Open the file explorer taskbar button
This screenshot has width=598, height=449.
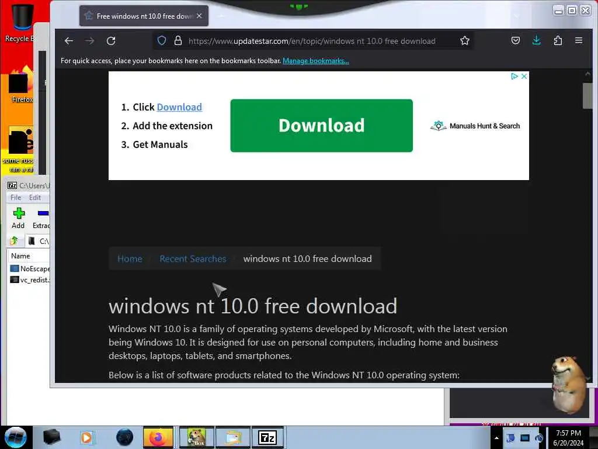point(233,437)
